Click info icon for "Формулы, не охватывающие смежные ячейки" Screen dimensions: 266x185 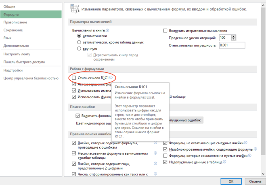click(x=245, y=143)
